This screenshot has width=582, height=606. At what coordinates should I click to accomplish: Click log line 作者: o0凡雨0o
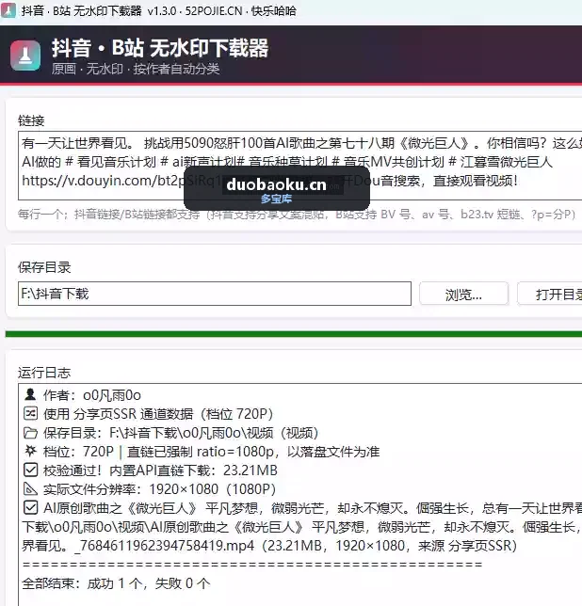pyautogui.click(x=92, y=395)
